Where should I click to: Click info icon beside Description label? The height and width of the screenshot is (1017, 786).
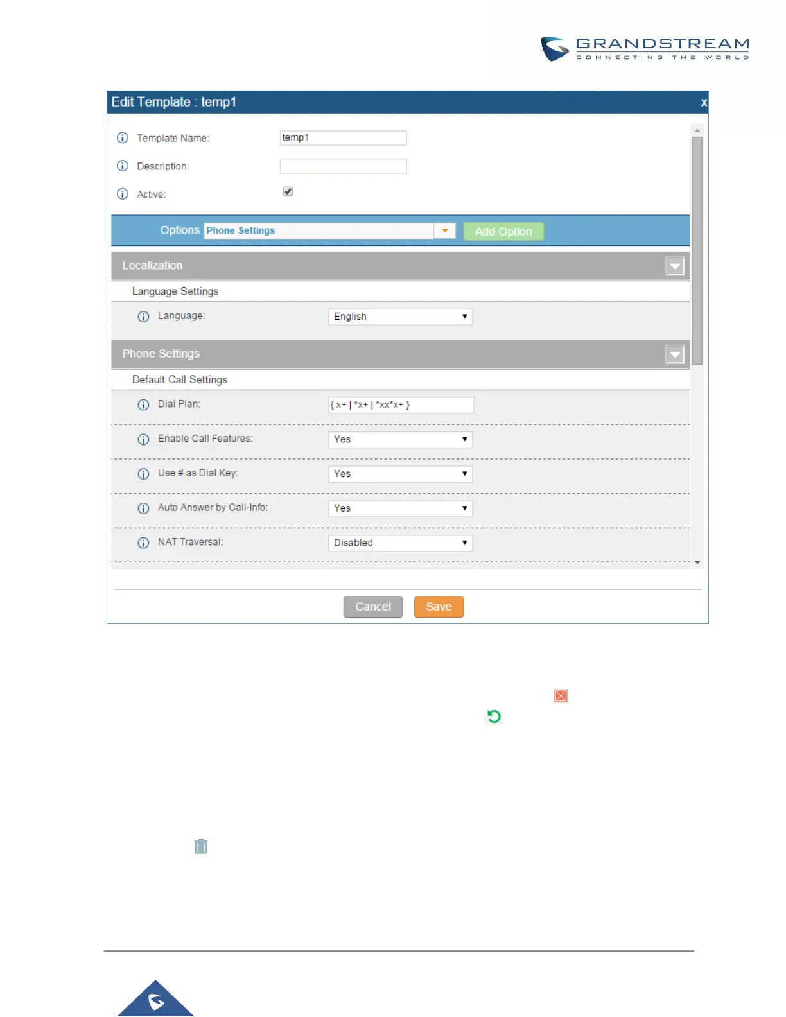pyautogui.click(x=123, y=166)
